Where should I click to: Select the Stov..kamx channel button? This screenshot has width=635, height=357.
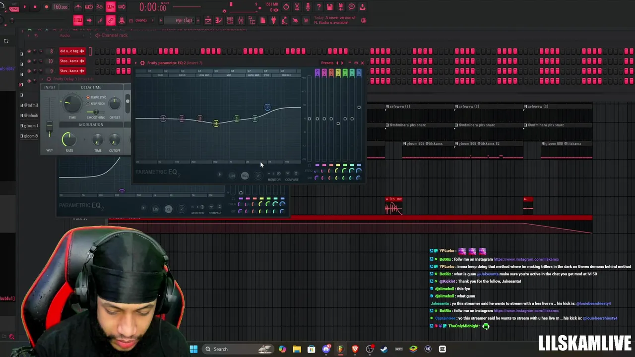pyautogui.click(x=72, y=70)
